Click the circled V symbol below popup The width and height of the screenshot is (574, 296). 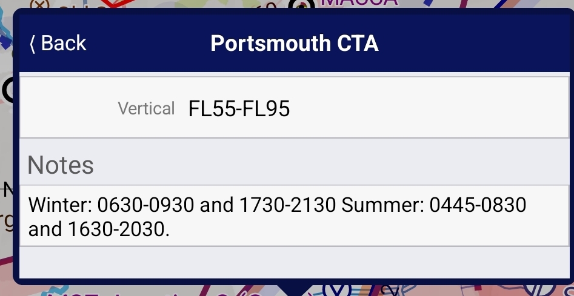337,290
